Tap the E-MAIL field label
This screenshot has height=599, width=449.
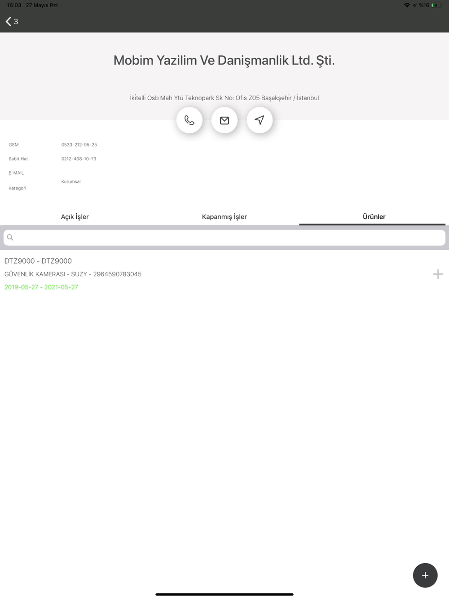click(16, 173)
